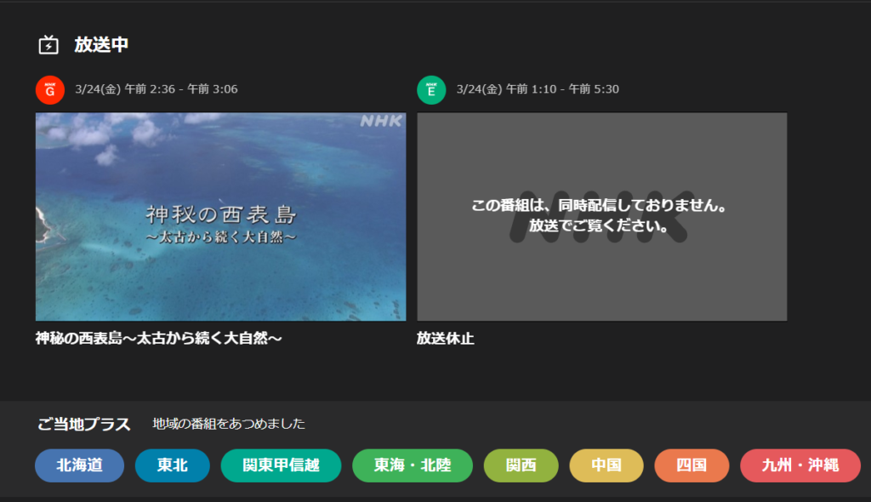Screen dimensions: 871x502
Task: Choose the 東海・北陸 region button
Action: click(412, 465)
